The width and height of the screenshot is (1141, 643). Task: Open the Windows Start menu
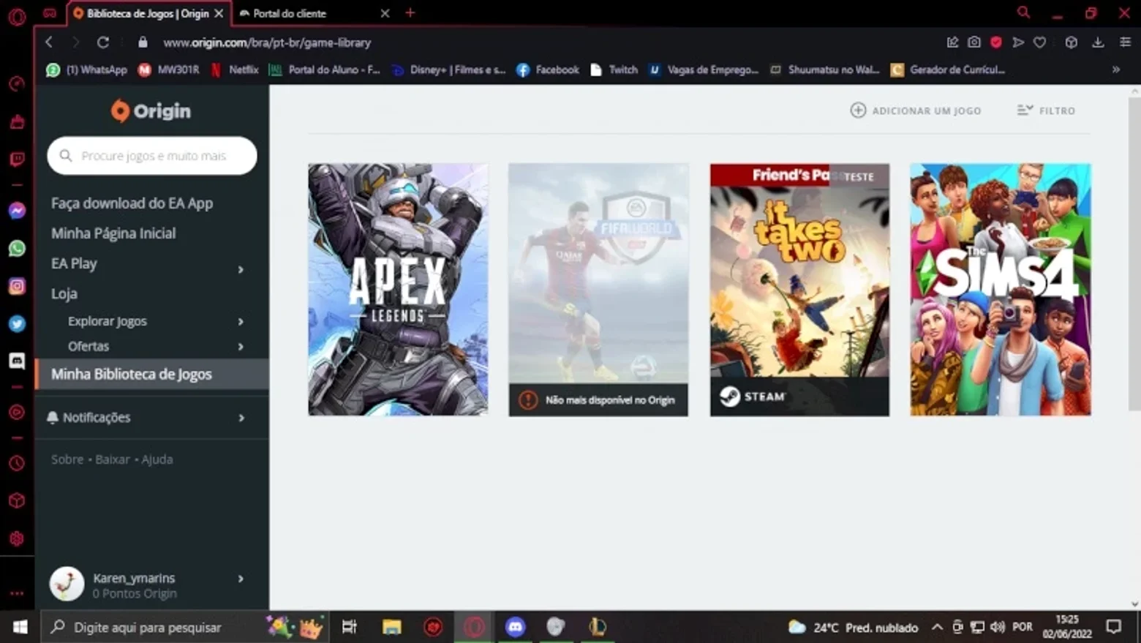pyautogui.click(x=20, y=627)
